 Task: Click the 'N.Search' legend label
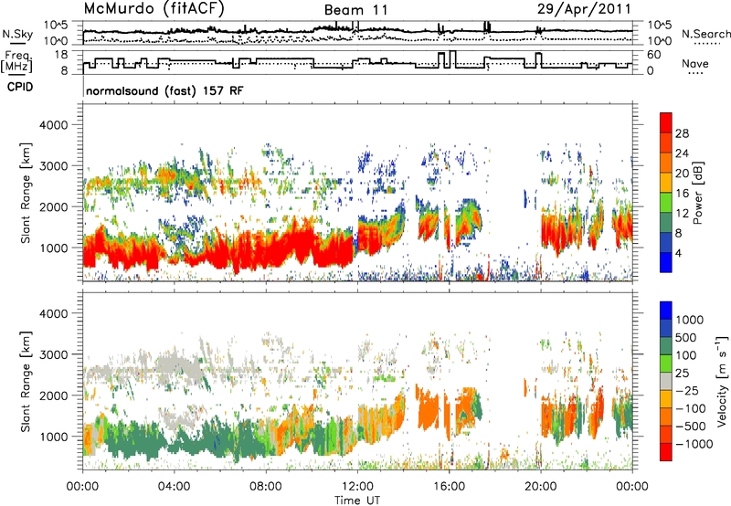tap(705, 34)
